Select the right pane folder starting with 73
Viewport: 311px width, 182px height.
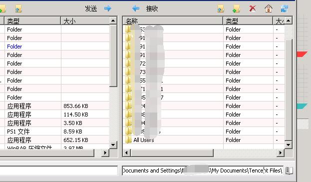204,72
